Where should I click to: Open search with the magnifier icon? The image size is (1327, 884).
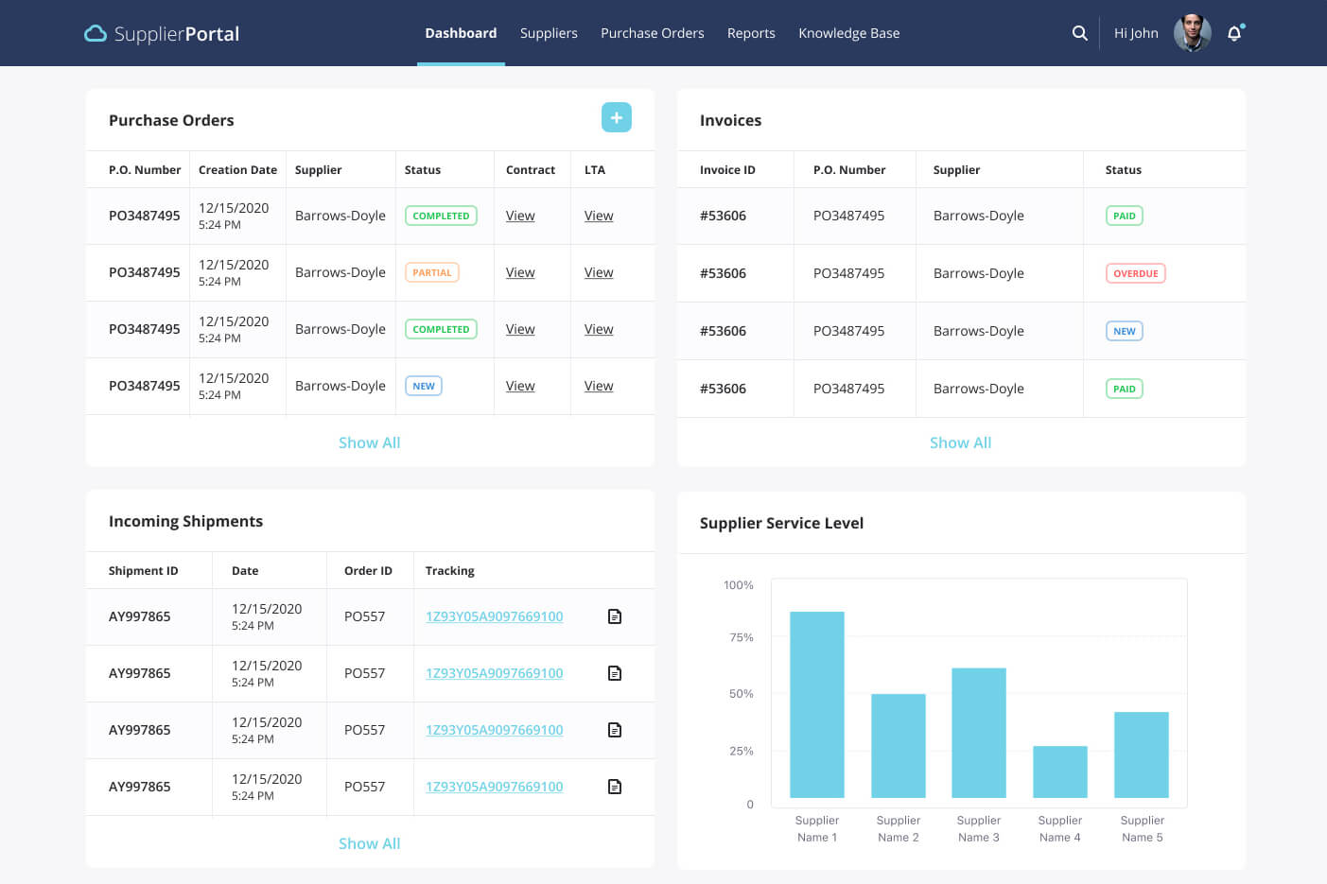[1079, 33]
